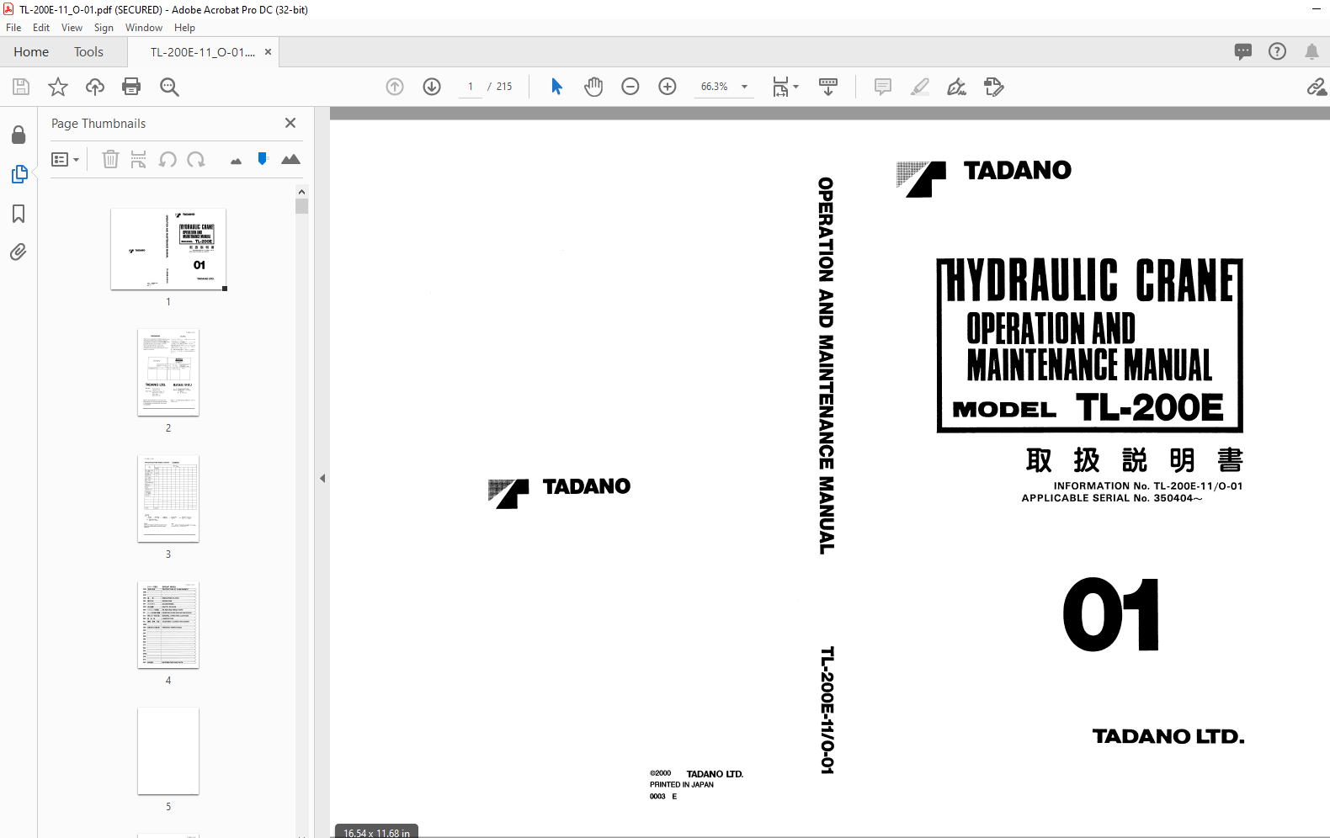This screenshot has height=838, width=1330.
Task: Open the Sign document pen tool
Action: tap(957, 87)
